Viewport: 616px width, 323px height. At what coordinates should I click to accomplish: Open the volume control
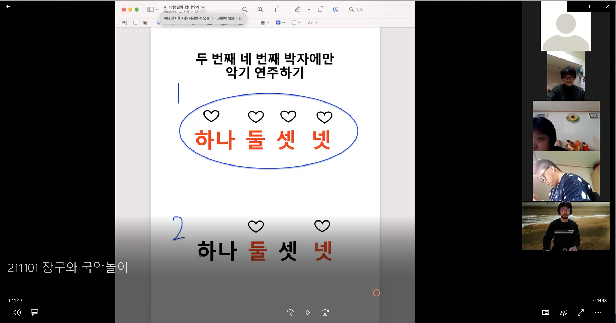(17, 313)
